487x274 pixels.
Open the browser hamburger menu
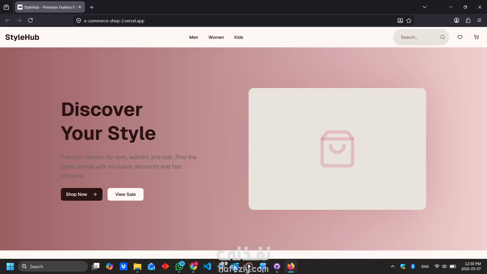479,20
